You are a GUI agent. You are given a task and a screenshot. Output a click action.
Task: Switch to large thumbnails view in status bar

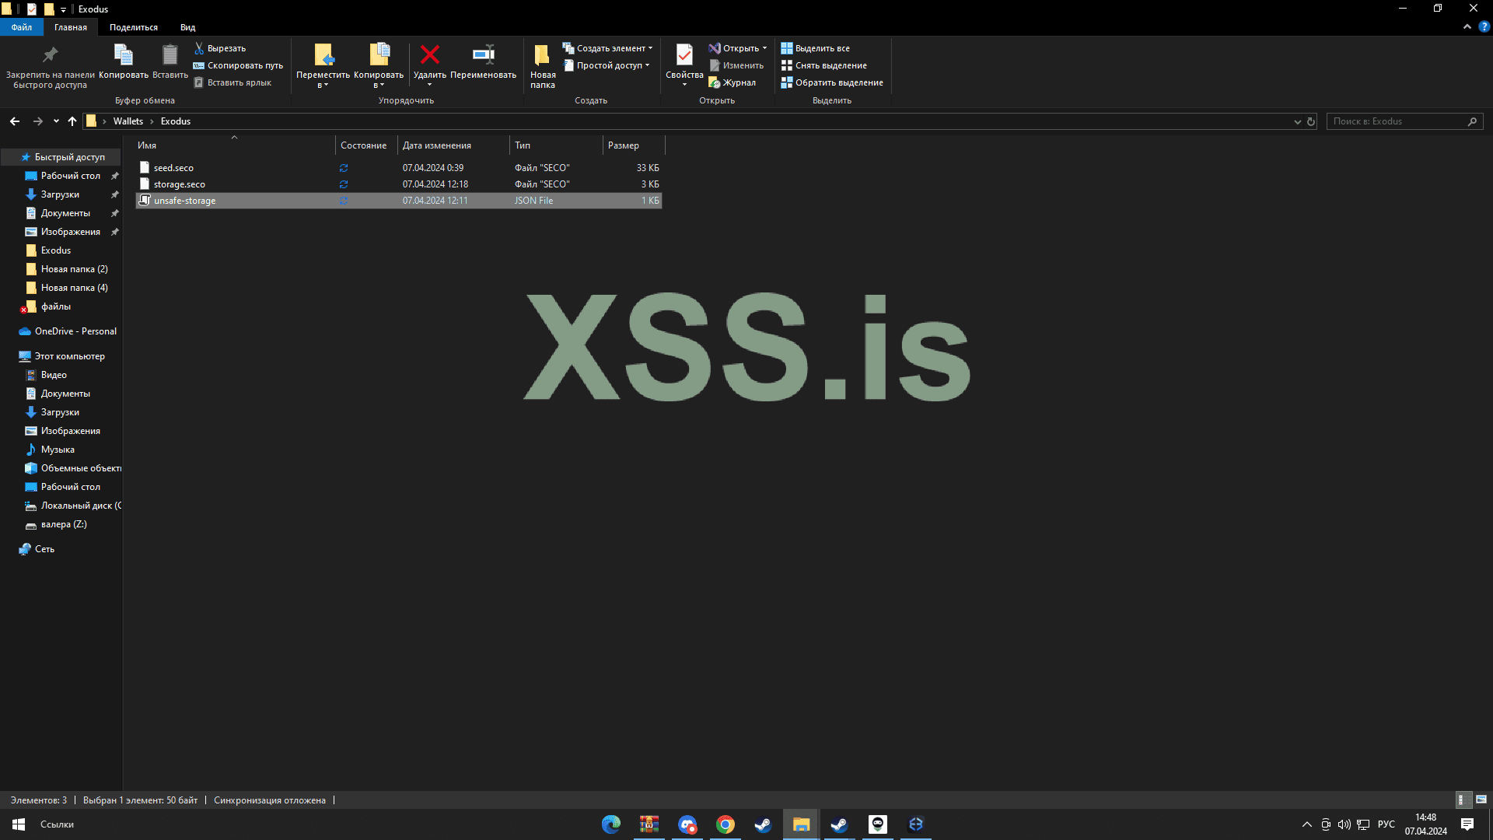pos(1481,800)
